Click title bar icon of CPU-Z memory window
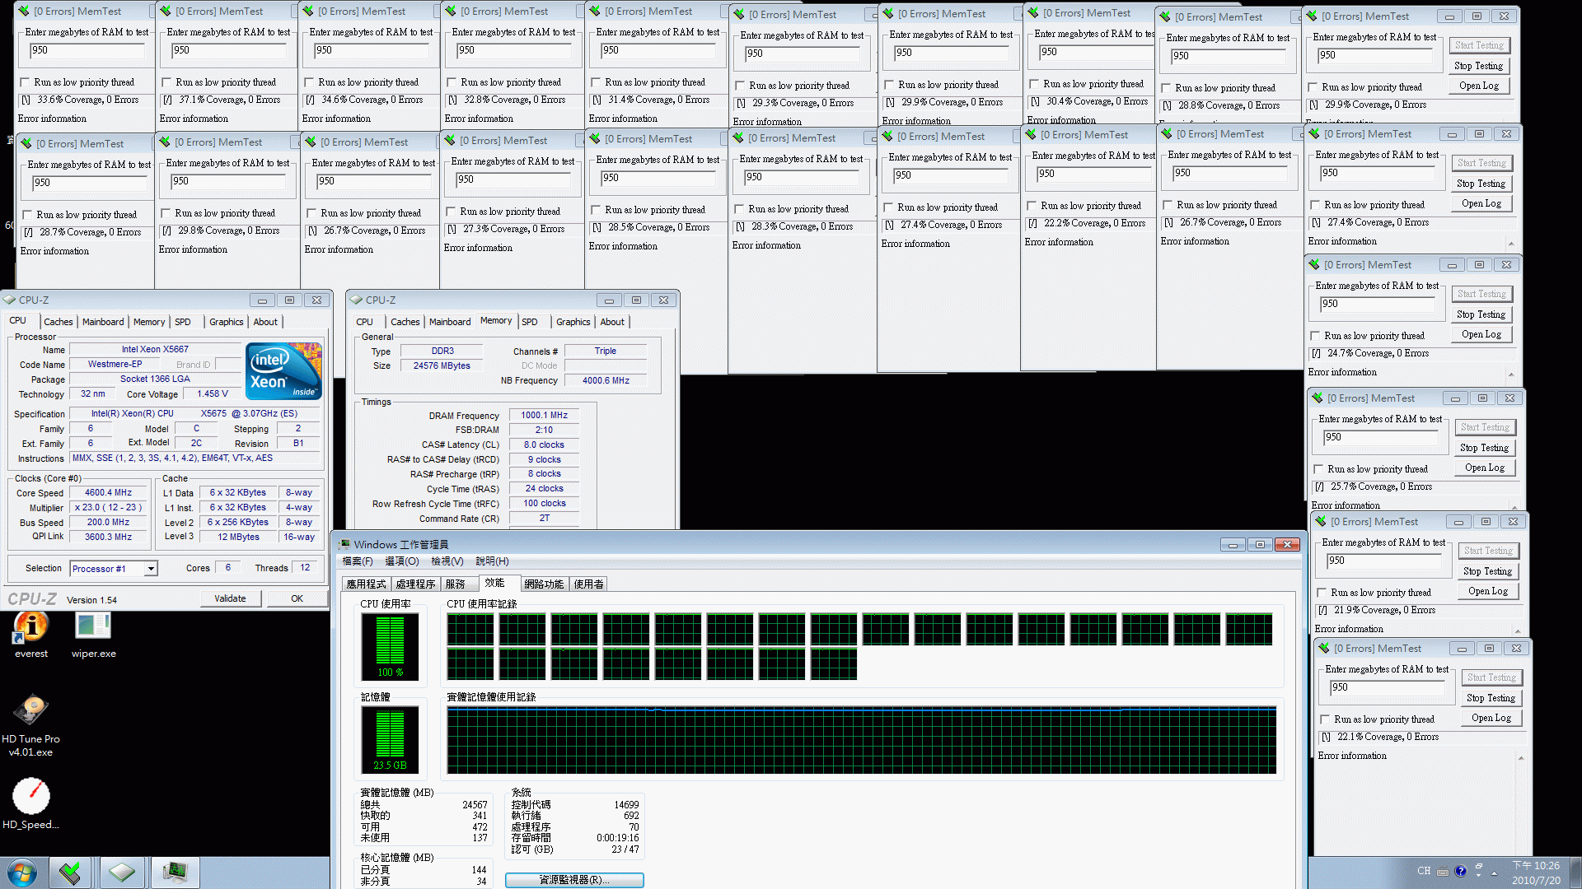Screen dimensions: 1582x889 coord(356,300)
